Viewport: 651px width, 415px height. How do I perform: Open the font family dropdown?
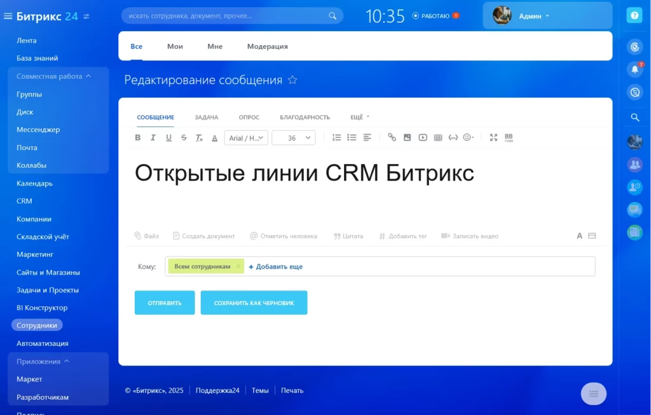pyautogui.click(x=245, y=137)
